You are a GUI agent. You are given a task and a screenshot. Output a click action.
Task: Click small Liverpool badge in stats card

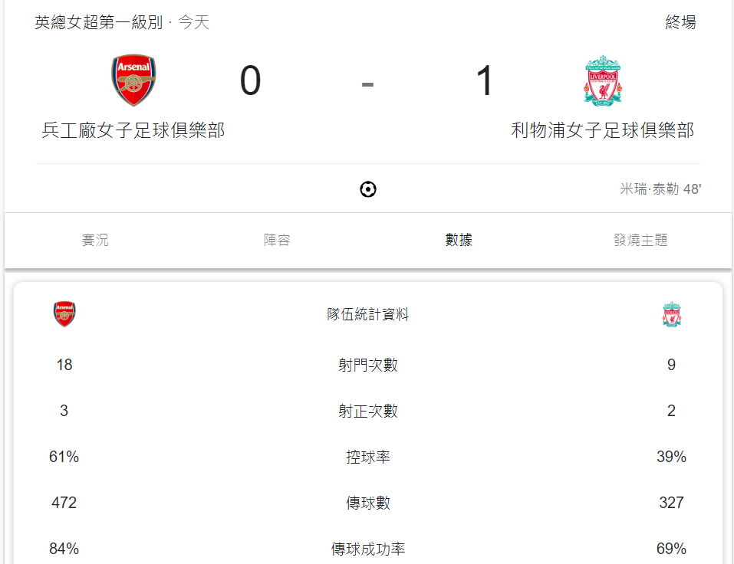(x=671, y=314)
